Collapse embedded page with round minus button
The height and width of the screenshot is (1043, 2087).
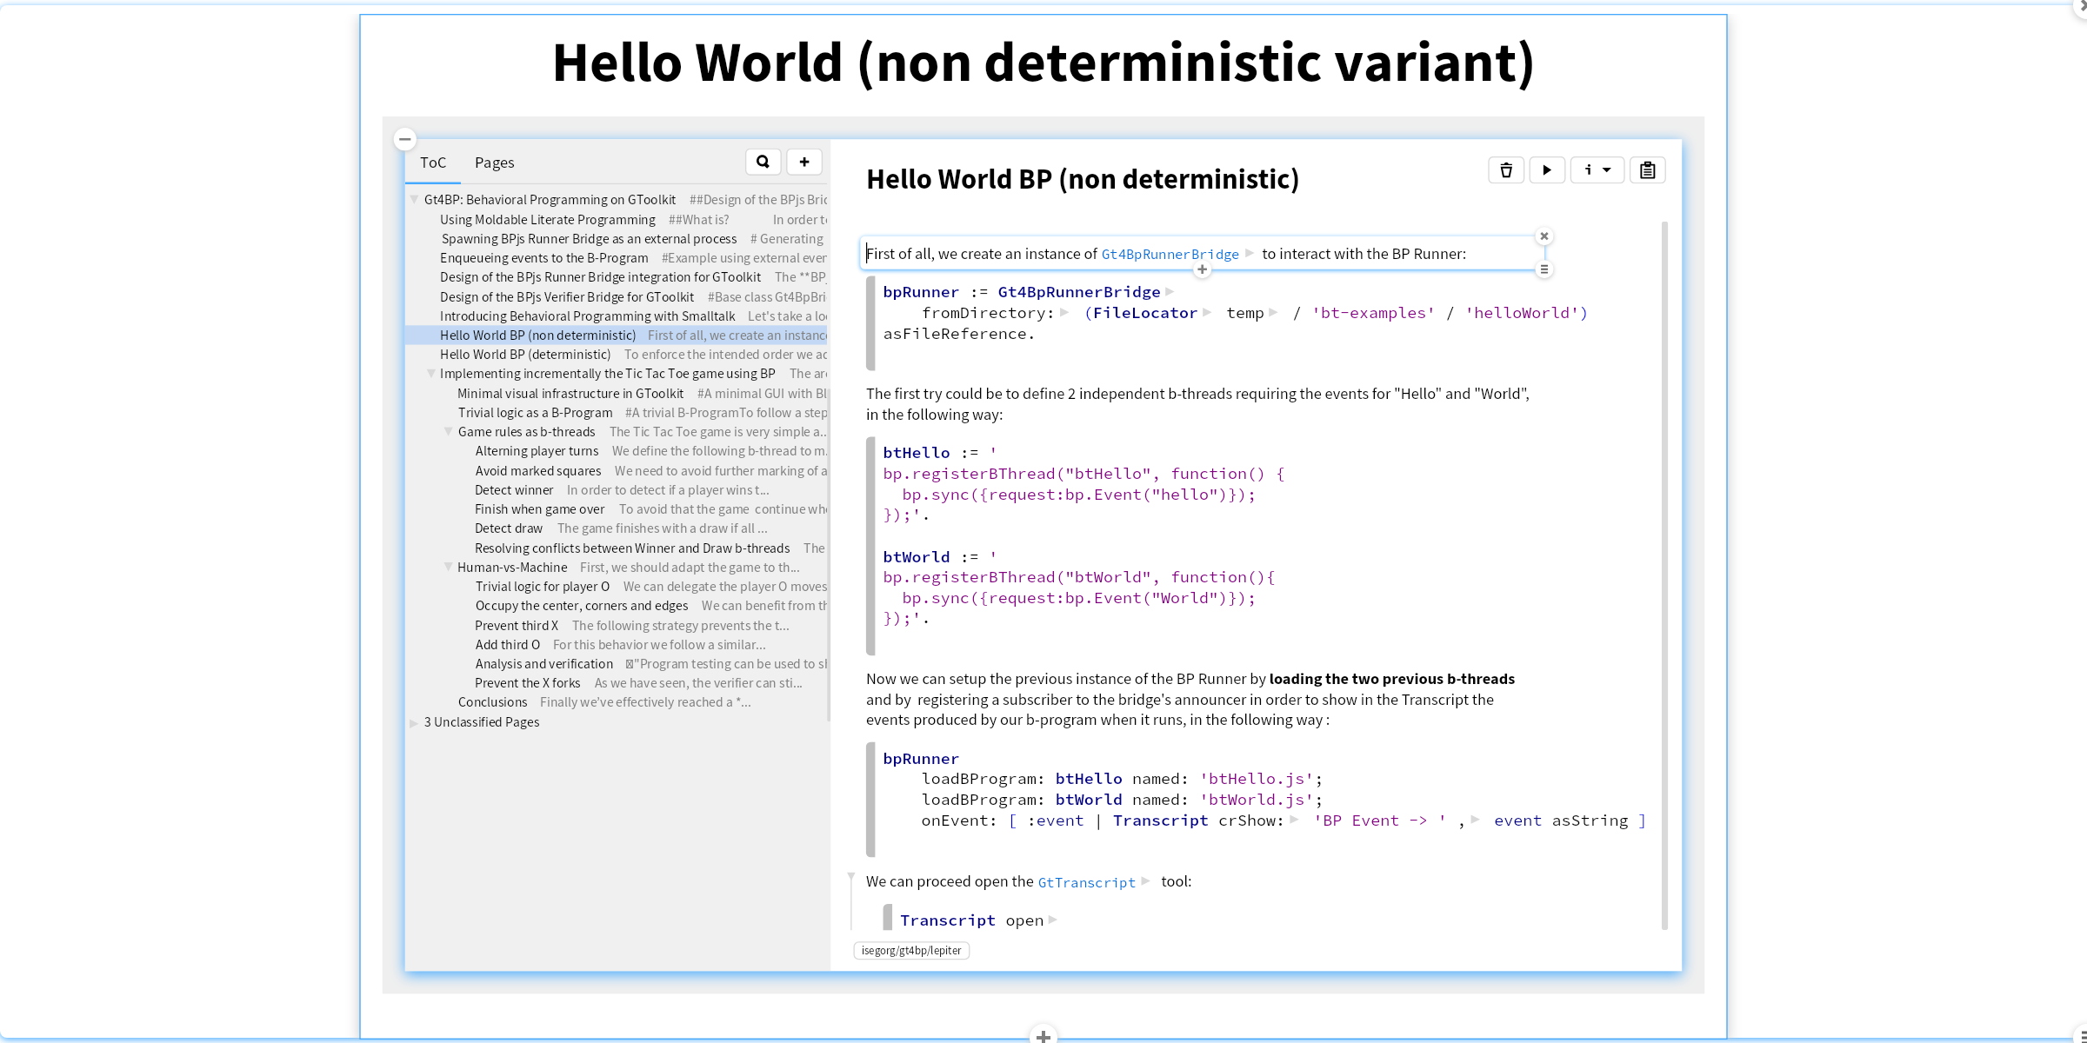405,139
